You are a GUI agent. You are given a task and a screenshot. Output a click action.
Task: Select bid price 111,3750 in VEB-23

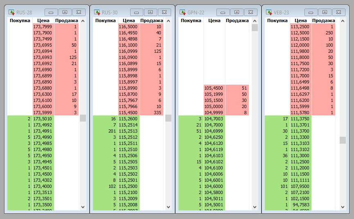point(301,119)
